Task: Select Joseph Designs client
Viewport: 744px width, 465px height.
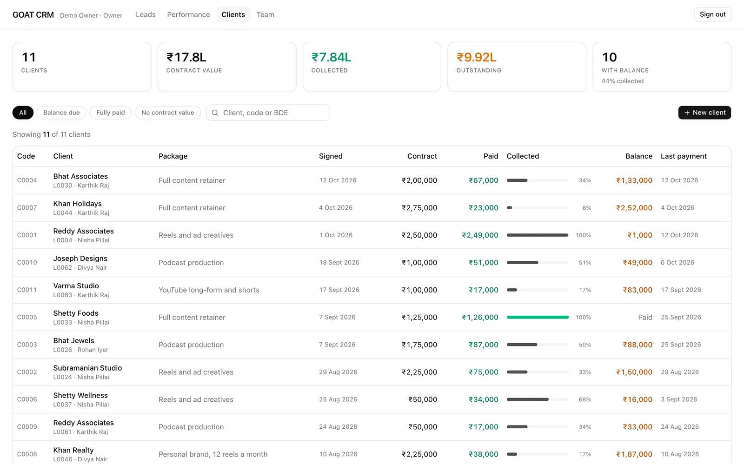Action: tap(80, 259)
